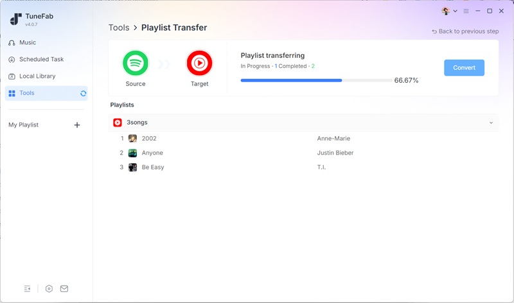Screen dimensions: 514x303
Task: Click the Tools grid icon
Action: point(12,93)
